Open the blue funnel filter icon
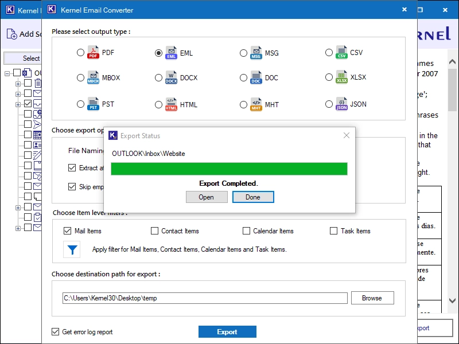 pos(72,249)
